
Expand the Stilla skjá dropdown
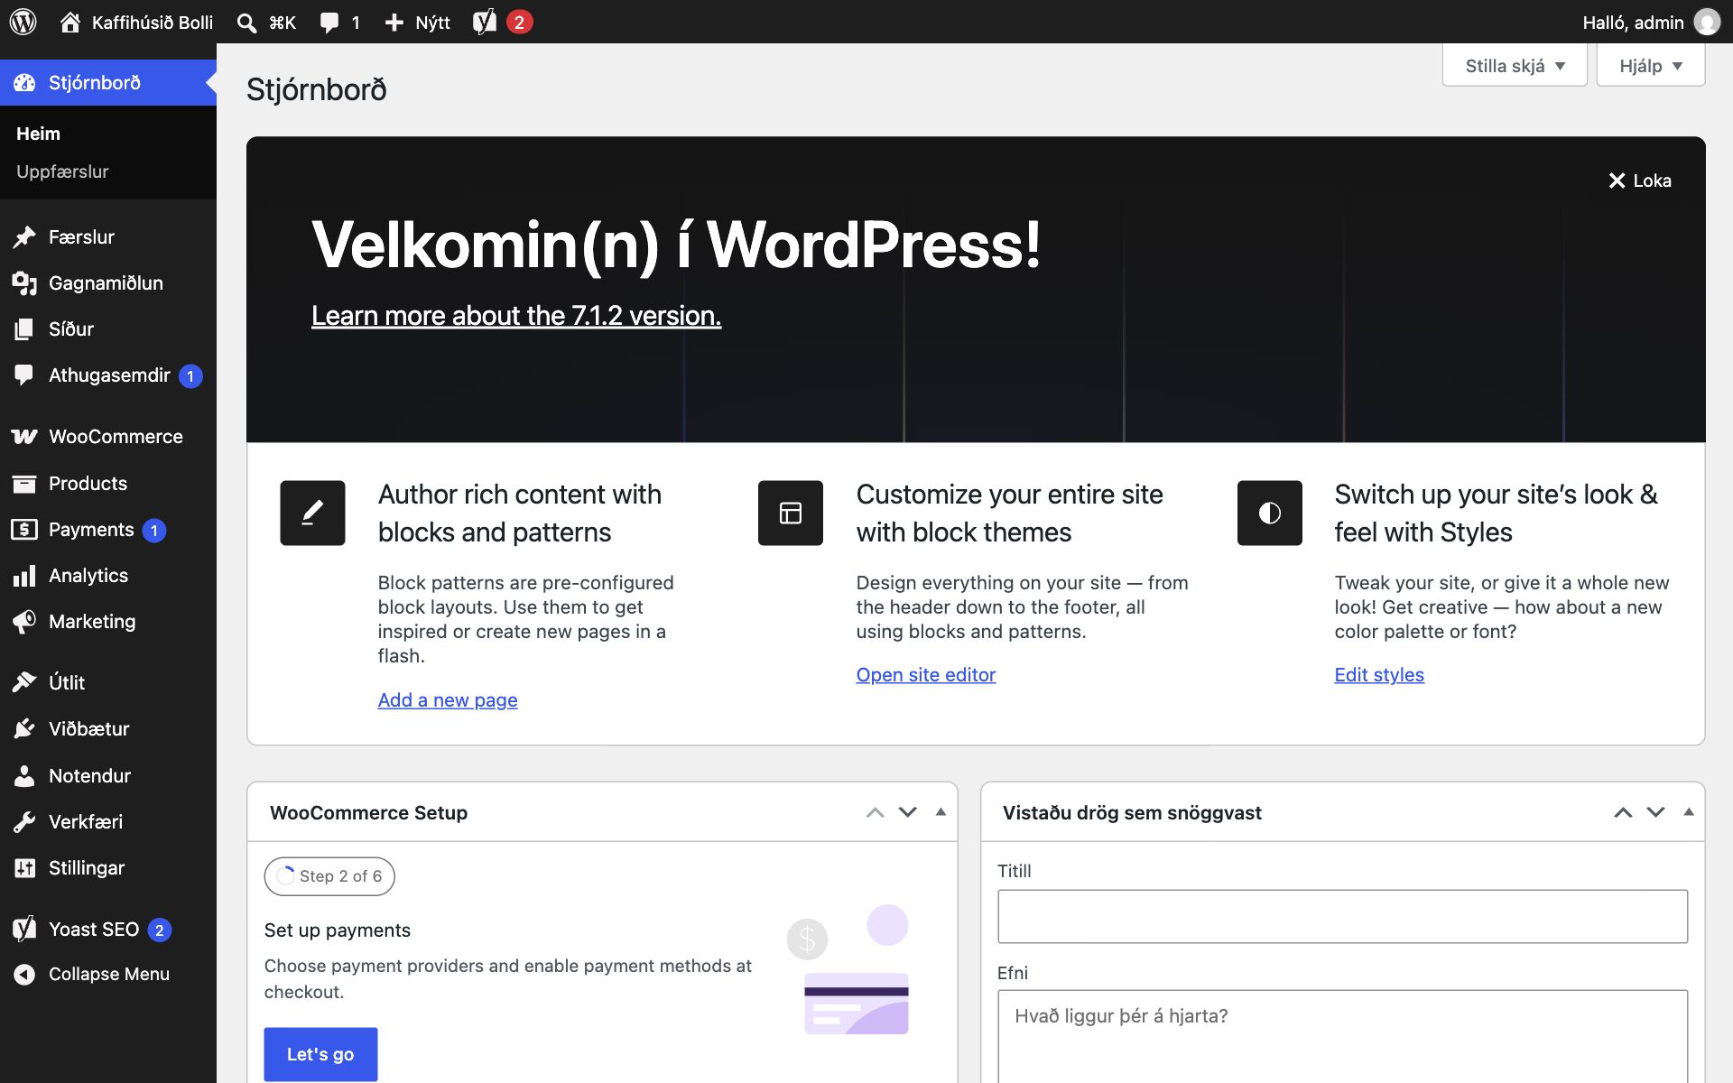coord(1515,66)
